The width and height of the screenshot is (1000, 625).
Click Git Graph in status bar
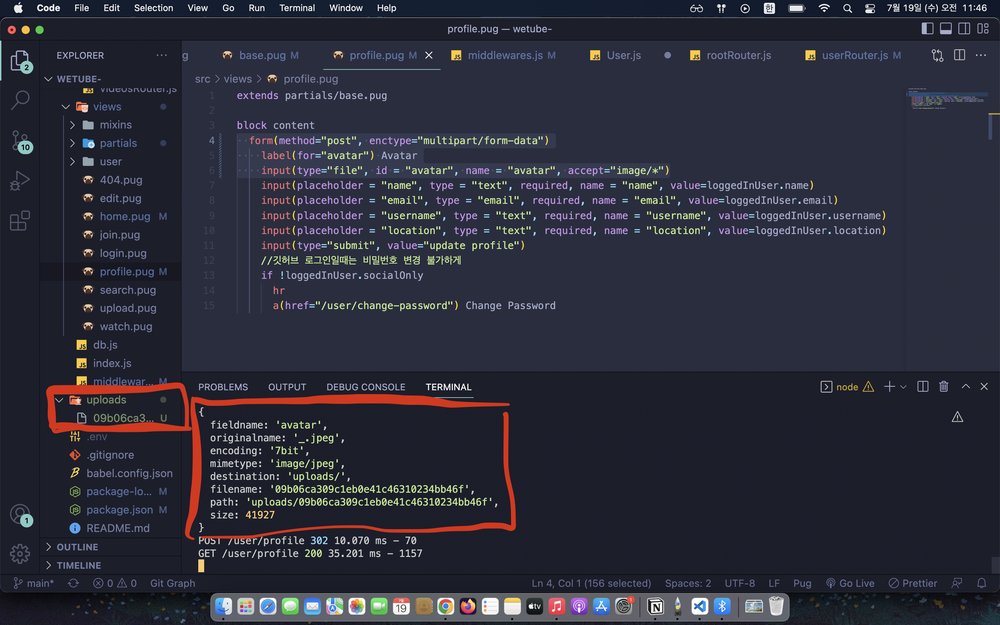172,583
